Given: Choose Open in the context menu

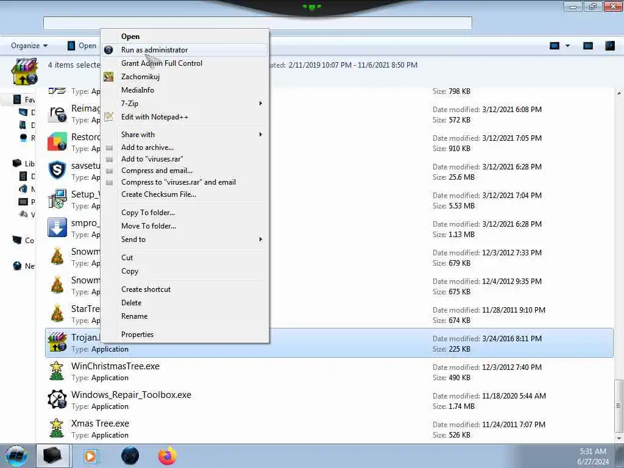Looking at the screenshot, I should tap(130, 36).
